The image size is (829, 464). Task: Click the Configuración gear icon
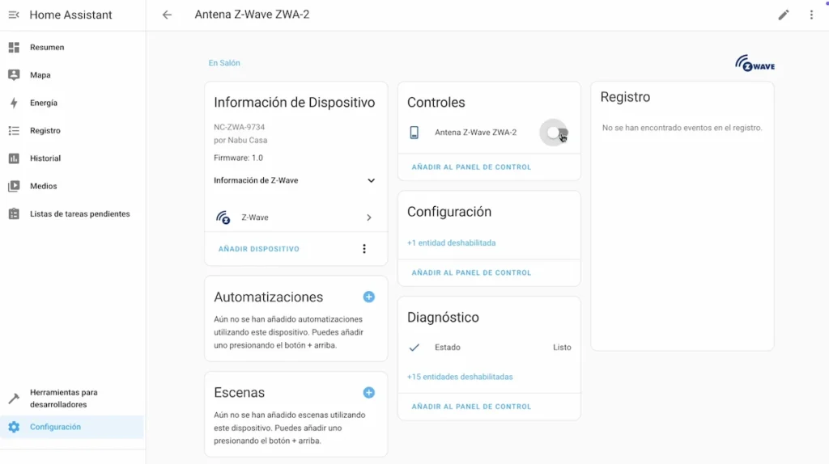tap(14, 427)
